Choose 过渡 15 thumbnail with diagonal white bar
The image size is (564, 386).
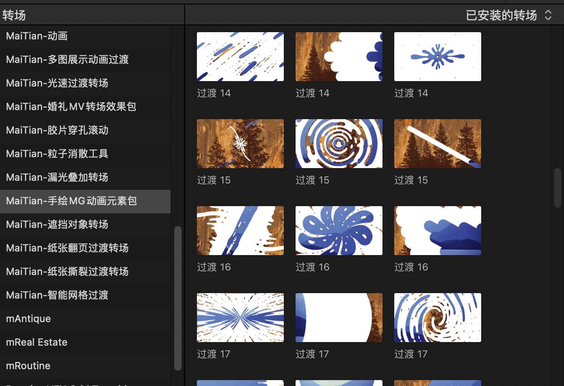(x=438, y=144)
